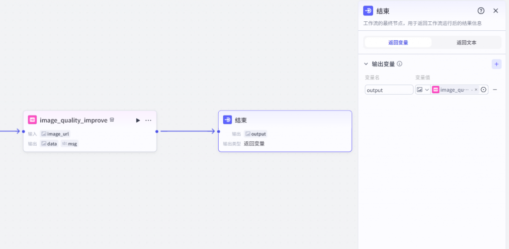Open the variable type dropdown for output
Image resolution: width=509 pixels, height=249 pixels.
(423, 90)
